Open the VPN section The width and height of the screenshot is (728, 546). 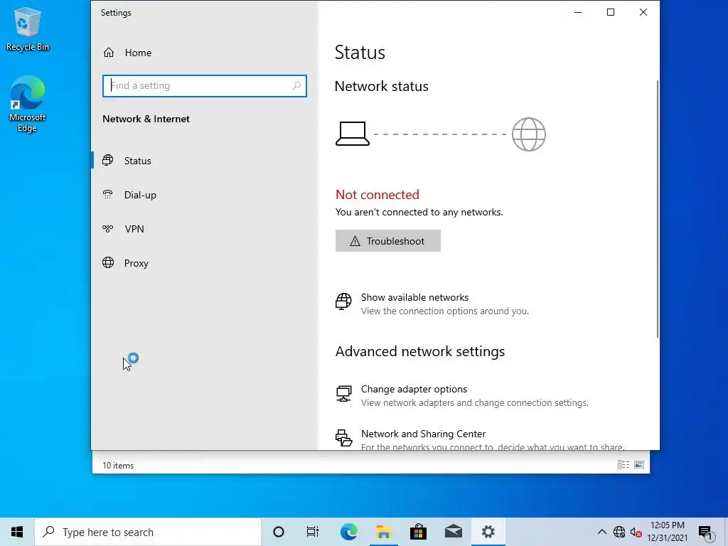205,229
